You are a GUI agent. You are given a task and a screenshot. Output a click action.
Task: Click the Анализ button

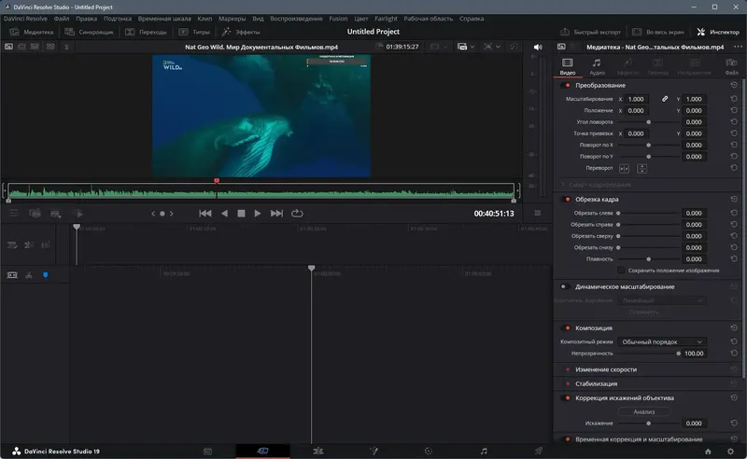(x=644, y=411)
